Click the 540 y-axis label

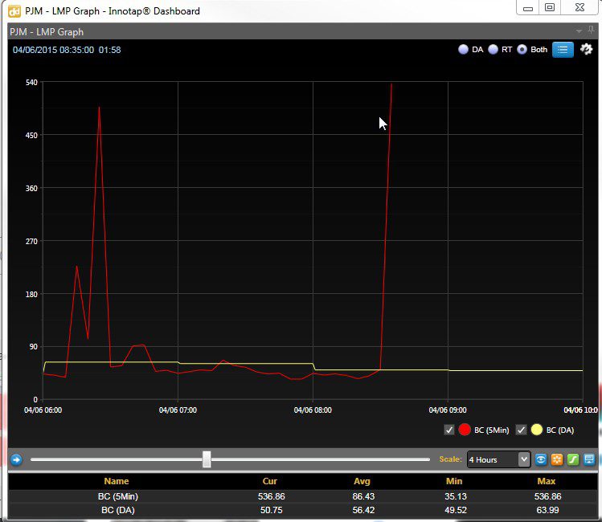pyautogui.click(x=31, y=83)
